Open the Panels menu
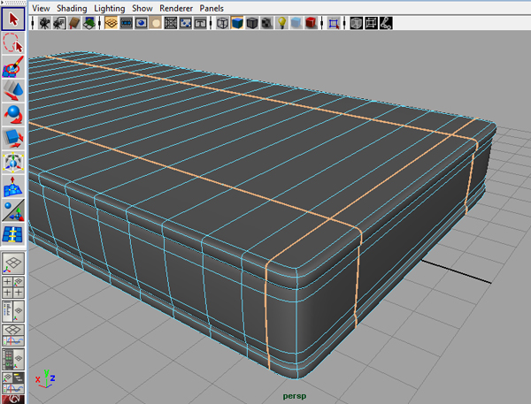The width and height of the screenshot is (531, 404). pos(212,8)
